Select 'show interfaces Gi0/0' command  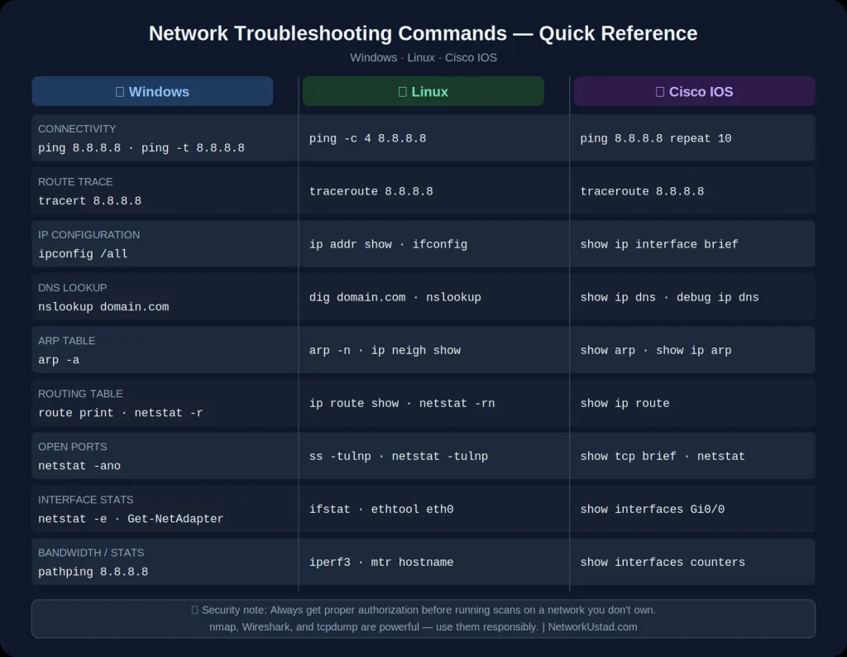point(652,509)
